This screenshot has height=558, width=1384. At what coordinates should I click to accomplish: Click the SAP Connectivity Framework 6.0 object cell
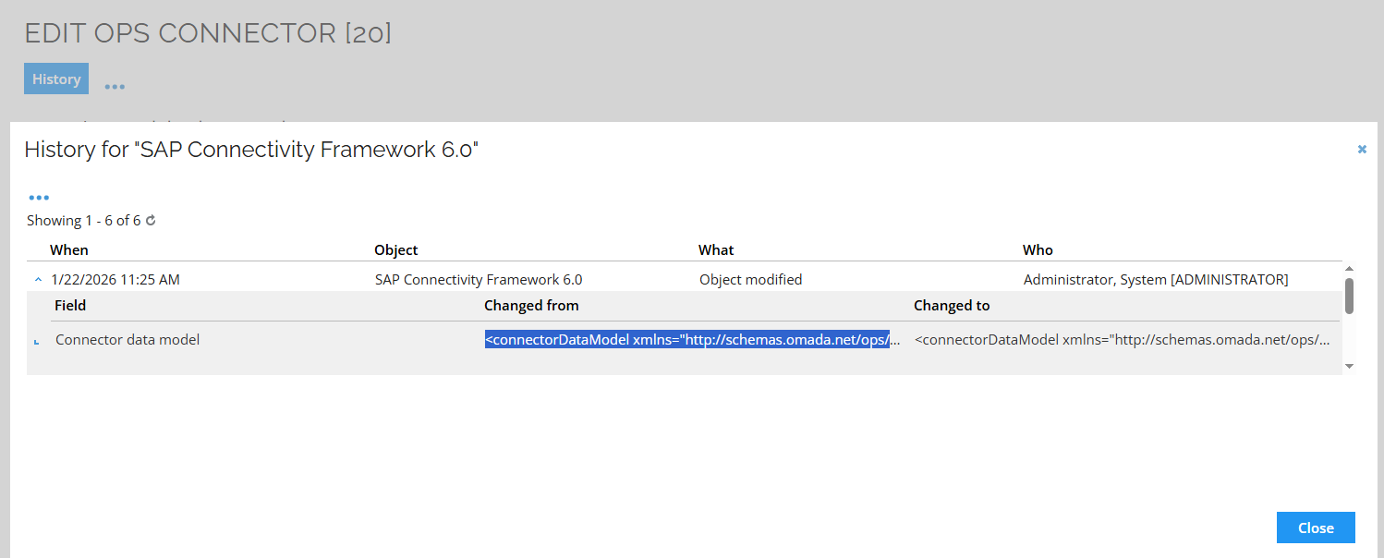479,279
